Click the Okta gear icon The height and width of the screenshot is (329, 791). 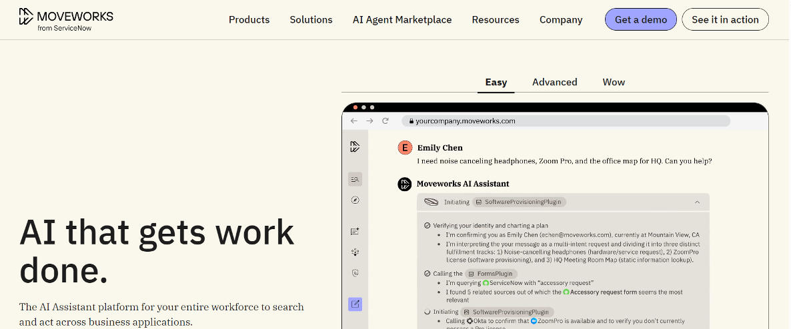pos(470,321)
